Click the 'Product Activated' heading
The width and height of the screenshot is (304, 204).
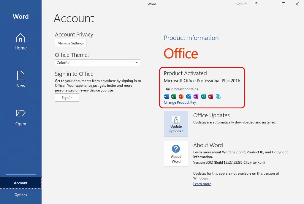(185, 73)
